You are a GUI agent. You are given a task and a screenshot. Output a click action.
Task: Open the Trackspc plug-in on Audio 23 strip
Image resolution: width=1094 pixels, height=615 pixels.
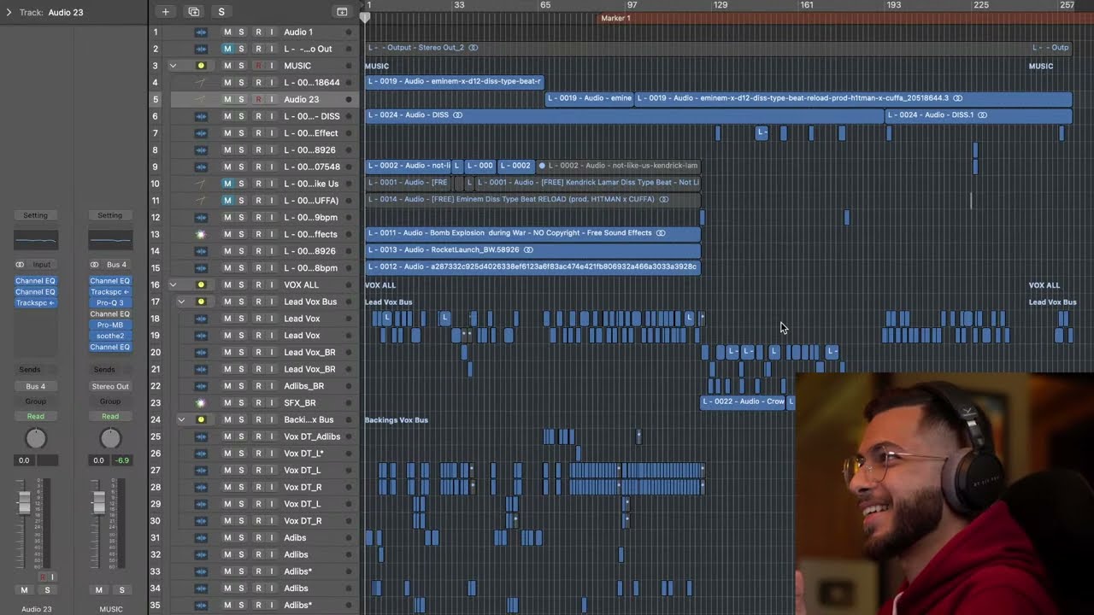click(36, 302)
